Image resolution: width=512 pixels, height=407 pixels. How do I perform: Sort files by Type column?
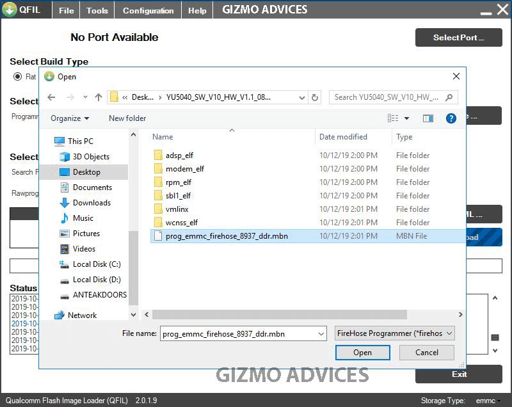click(x=404, y=137)
